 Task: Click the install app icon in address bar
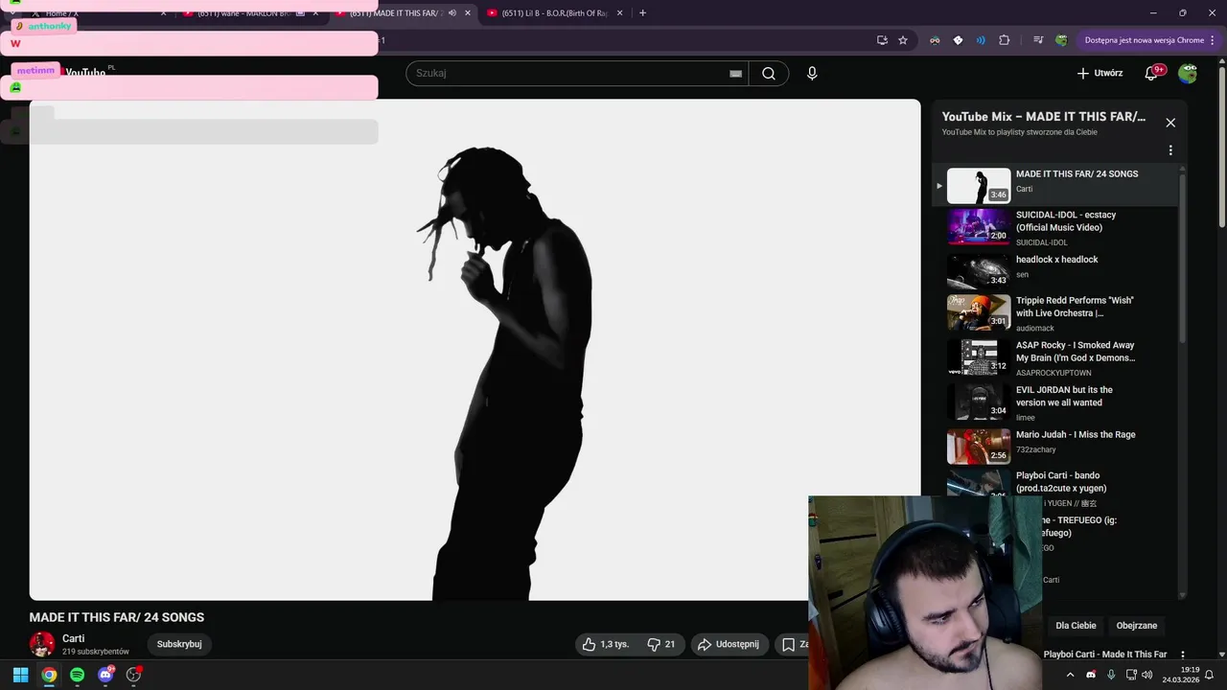click(x=882, y=40)
